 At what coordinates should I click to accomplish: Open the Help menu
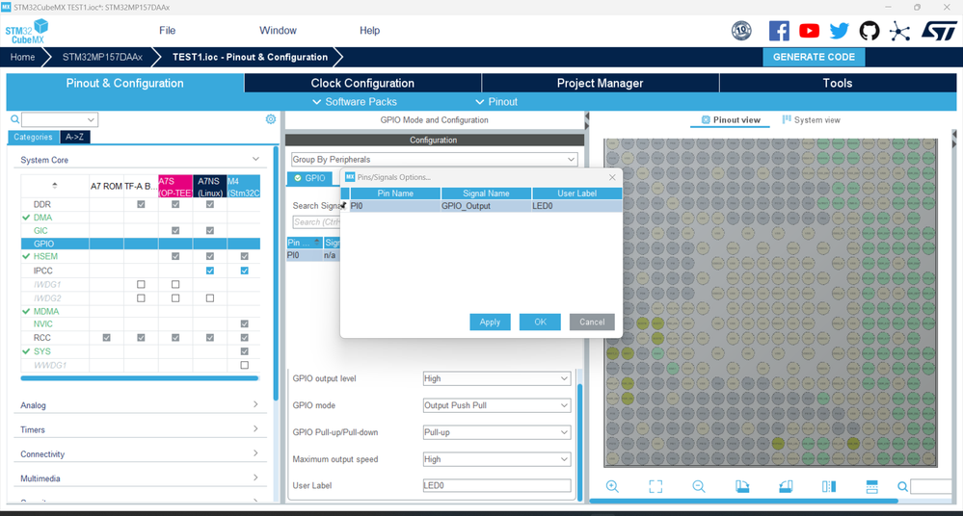(370, 31)
